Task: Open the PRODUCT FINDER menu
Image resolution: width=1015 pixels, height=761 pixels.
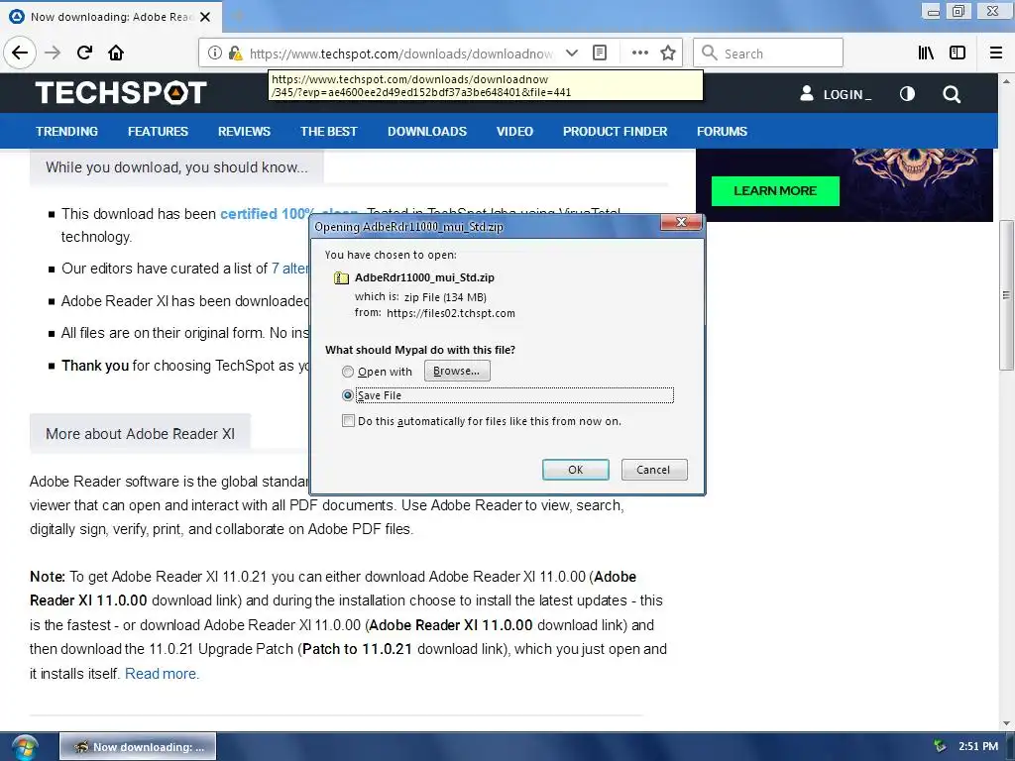Action: click(x=615, y=132)
